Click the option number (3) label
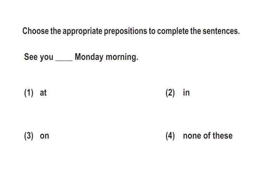Screen dimensions: 263x175 pyautogui.click(x=29, y=136)
